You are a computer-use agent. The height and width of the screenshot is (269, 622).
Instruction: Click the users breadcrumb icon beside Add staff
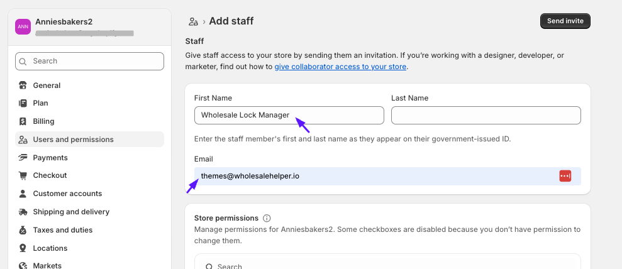click(x=194, y=21)
